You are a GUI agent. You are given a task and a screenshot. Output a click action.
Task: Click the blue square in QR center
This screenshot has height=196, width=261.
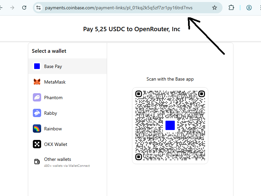point(170,125)
